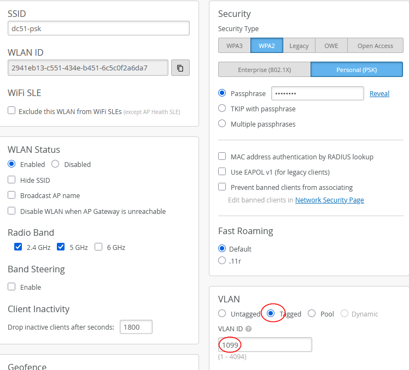Focus the VLAN ID input field

point(265,345)
